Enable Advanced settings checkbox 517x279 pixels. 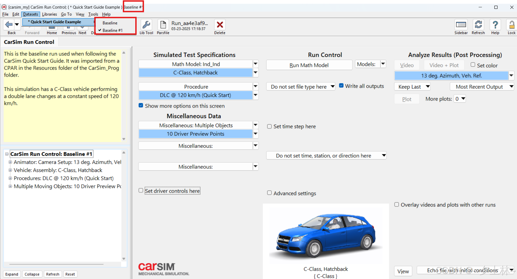coord(269,193)
